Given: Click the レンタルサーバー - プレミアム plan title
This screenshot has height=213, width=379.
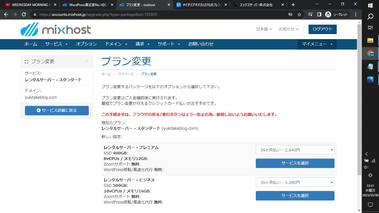Looking at the screenshot, I should (x=131, y=147).
